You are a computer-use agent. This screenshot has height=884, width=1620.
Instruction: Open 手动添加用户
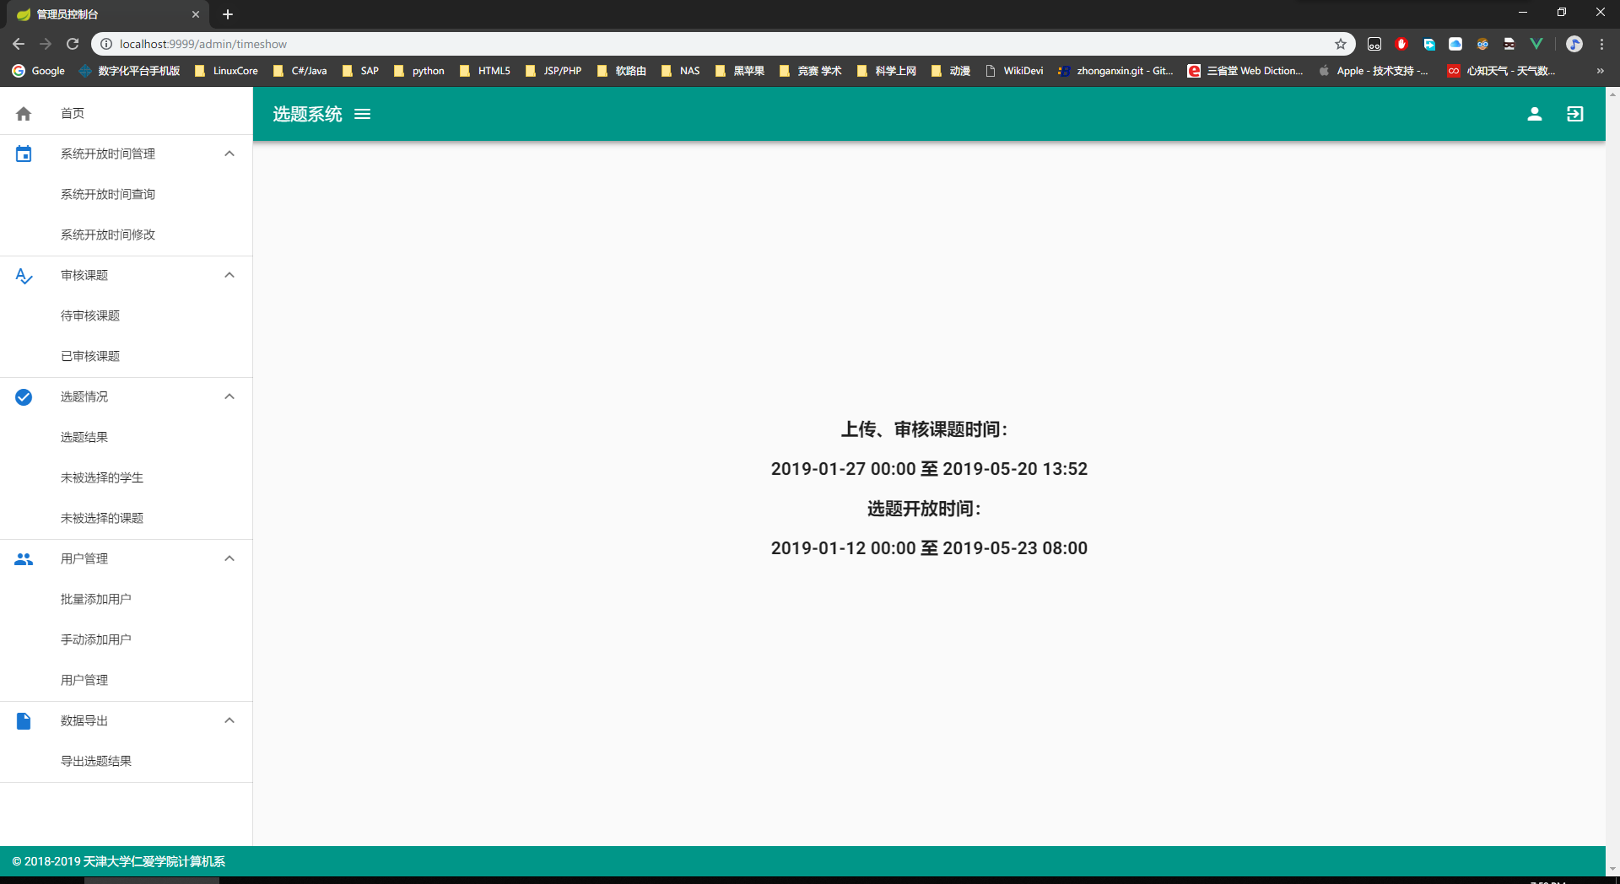pos(127,639)
